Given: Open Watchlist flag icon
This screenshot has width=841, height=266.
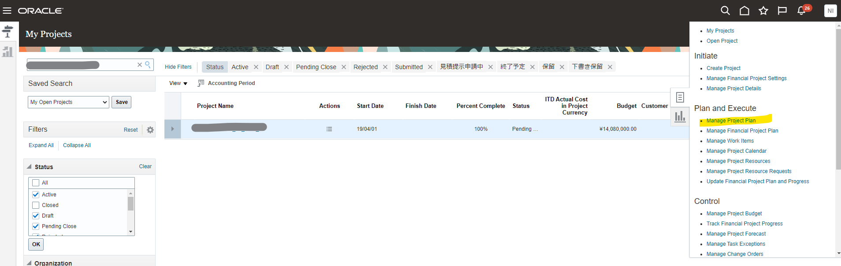Looking at the screenshot, I should click(x=782, y=11).
